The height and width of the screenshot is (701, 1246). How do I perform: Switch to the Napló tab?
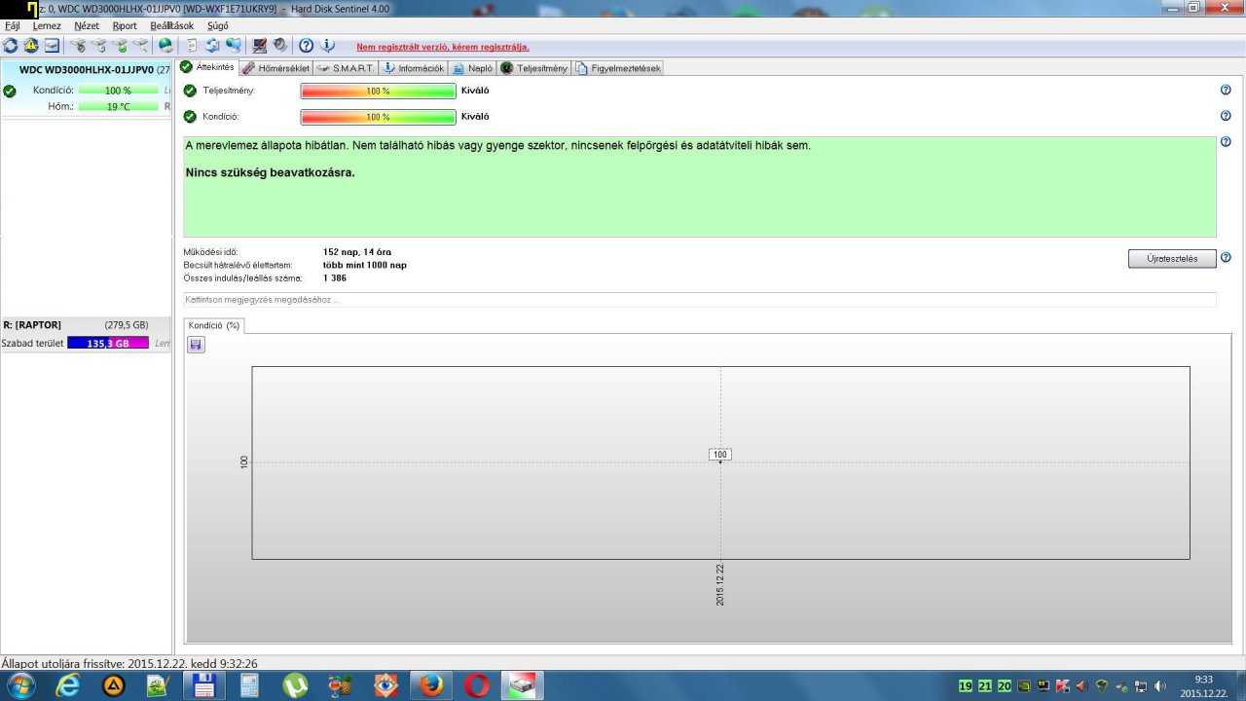pos(472,68)
